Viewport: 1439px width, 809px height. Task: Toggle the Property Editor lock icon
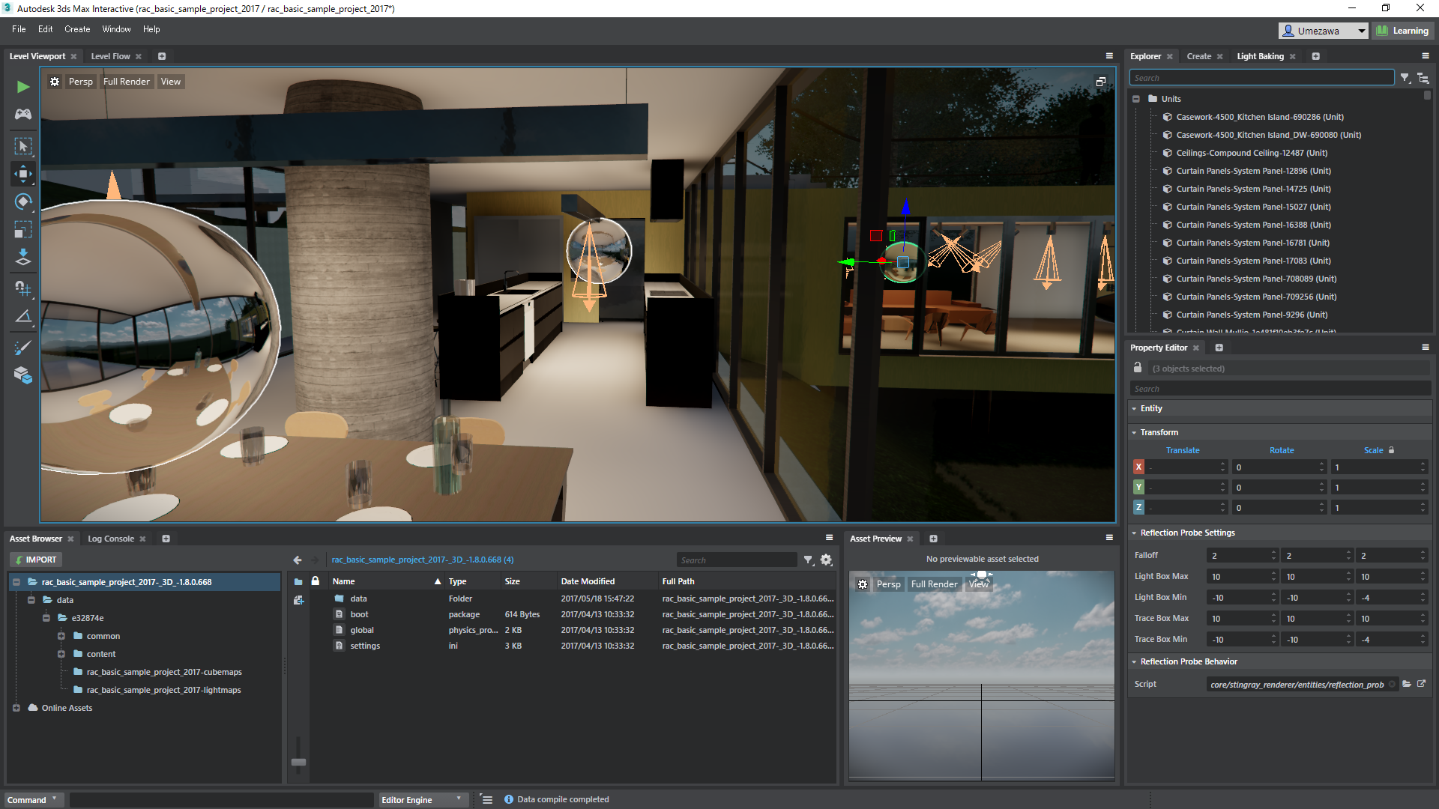pos(1138,368)
